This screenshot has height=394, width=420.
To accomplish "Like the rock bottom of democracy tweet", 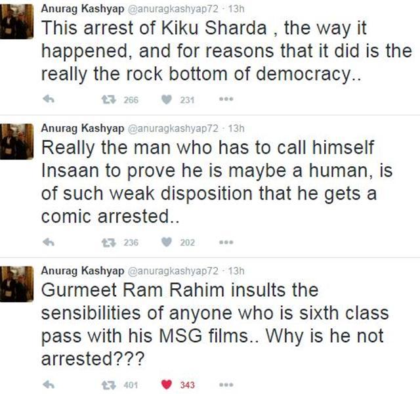I will click(167, 100).
